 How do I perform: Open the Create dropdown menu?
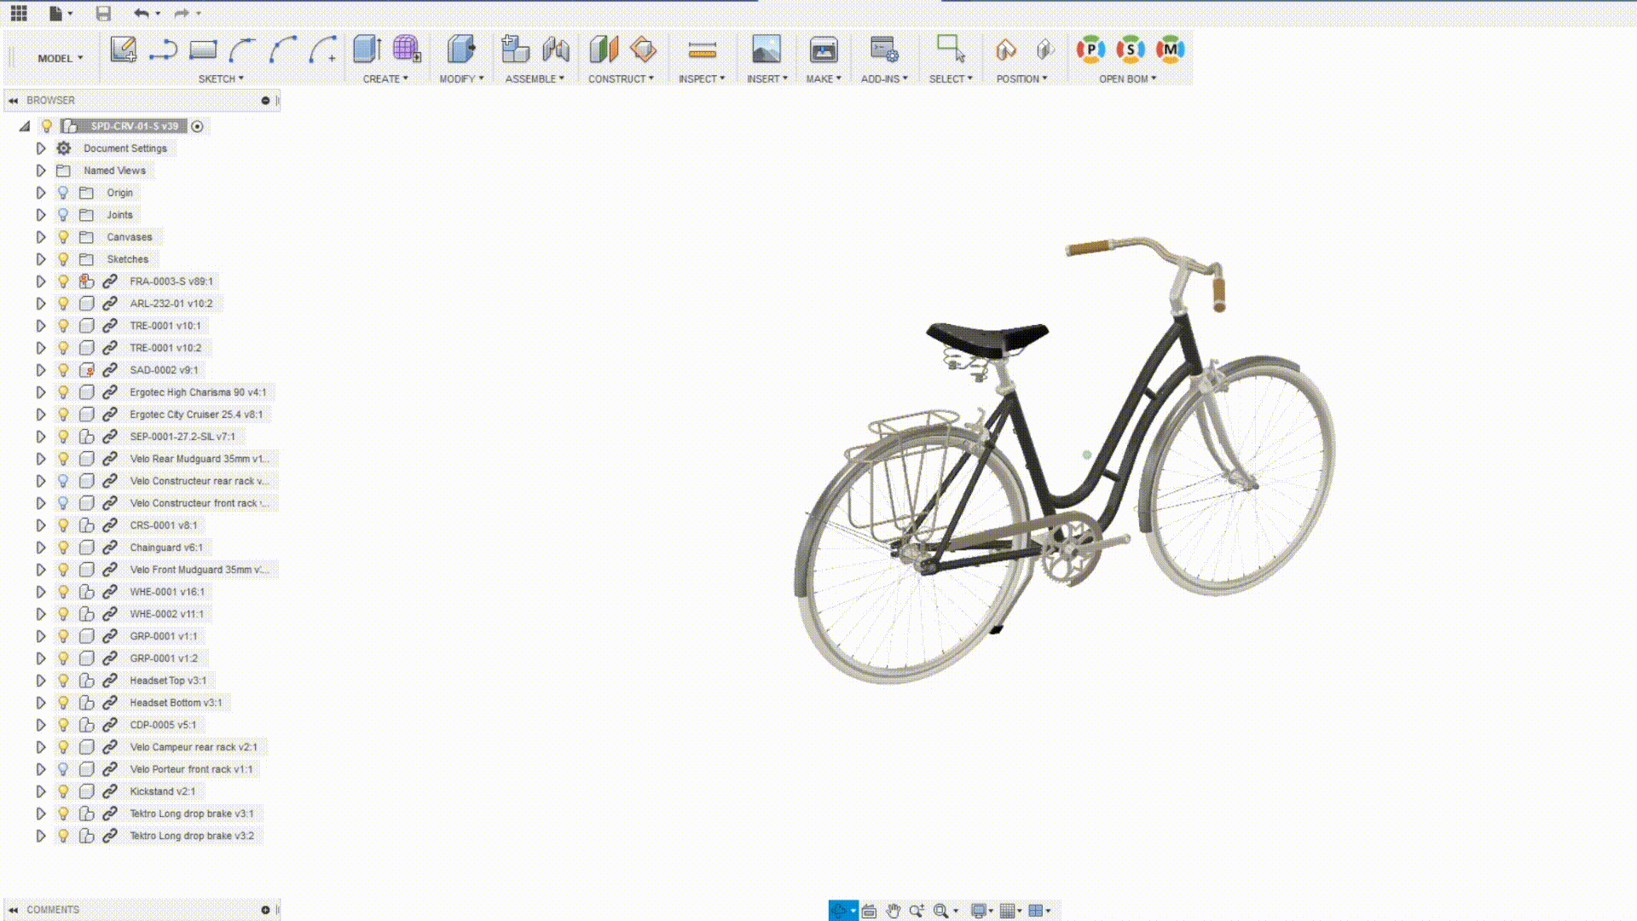385,78
